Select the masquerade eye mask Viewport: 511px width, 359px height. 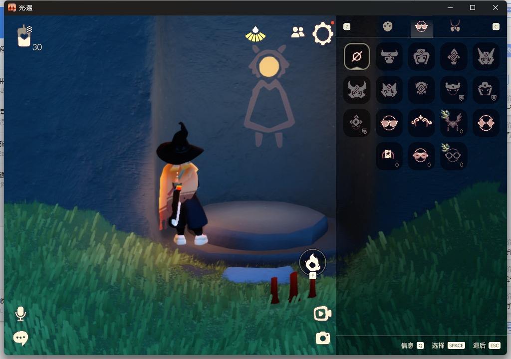click(x=421, y=156)
